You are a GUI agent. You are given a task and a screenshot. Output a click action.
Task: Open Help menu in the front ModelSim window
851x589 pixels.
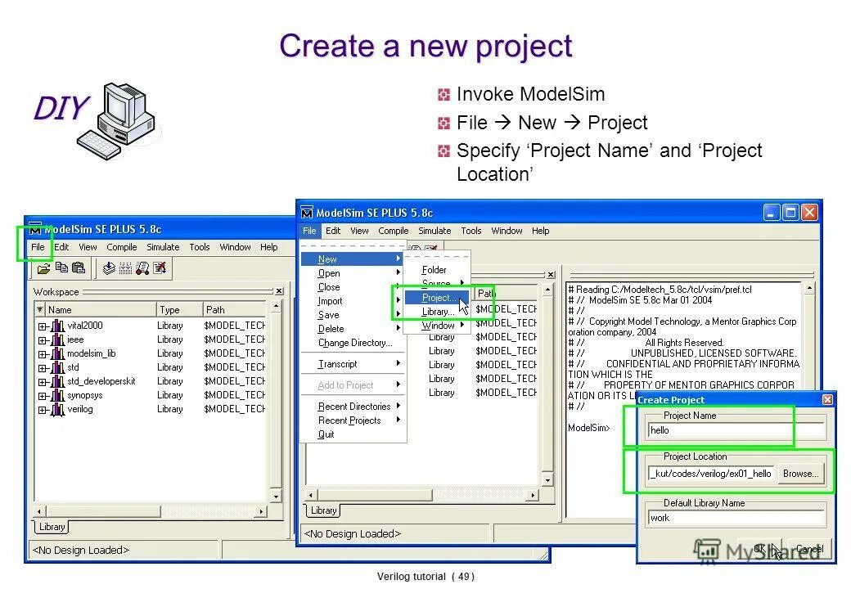pos(541,231)
